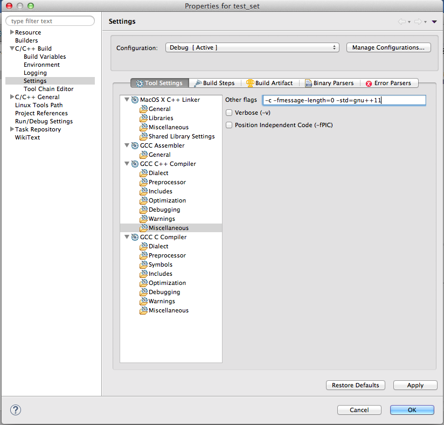
Task: Enable Position Independent Code (-fPIC) checkbox
Action: click(229, 125)
